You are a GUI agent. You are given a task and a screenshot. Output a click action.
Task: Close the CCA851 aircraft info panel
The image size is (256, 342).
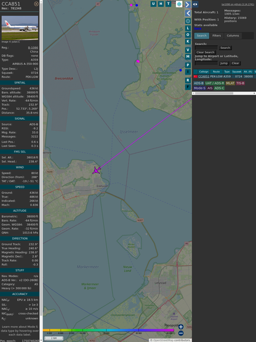[36, 4]
